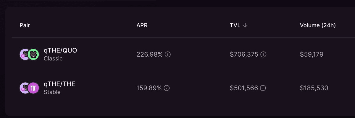Open the info icon beside 159.89% APR
This screenshot has width=355, height=118.
tap(167, 88)
